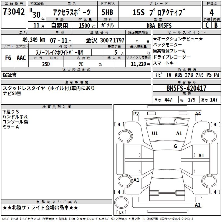Click length value 447
222x222 pixels.
point(168,100)
